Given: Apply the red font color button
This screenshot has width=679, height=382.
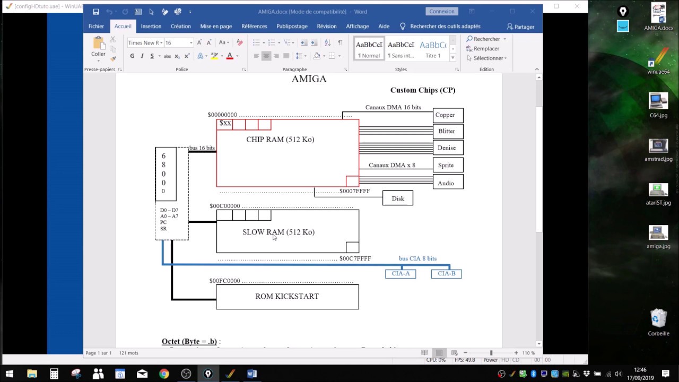Looking at the screenshot, I should coord(230,56).
